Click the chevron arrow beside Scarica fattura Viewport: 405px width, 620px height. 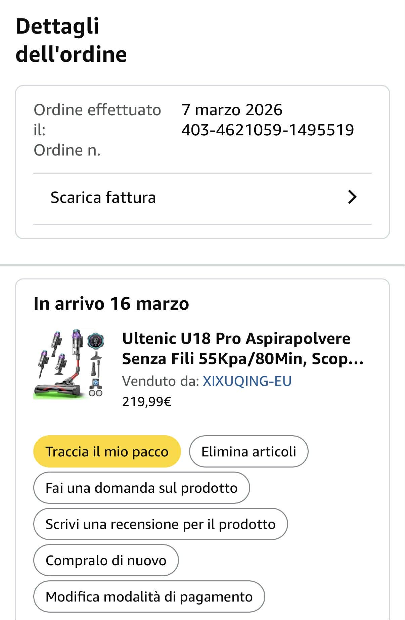pos(352,197)
